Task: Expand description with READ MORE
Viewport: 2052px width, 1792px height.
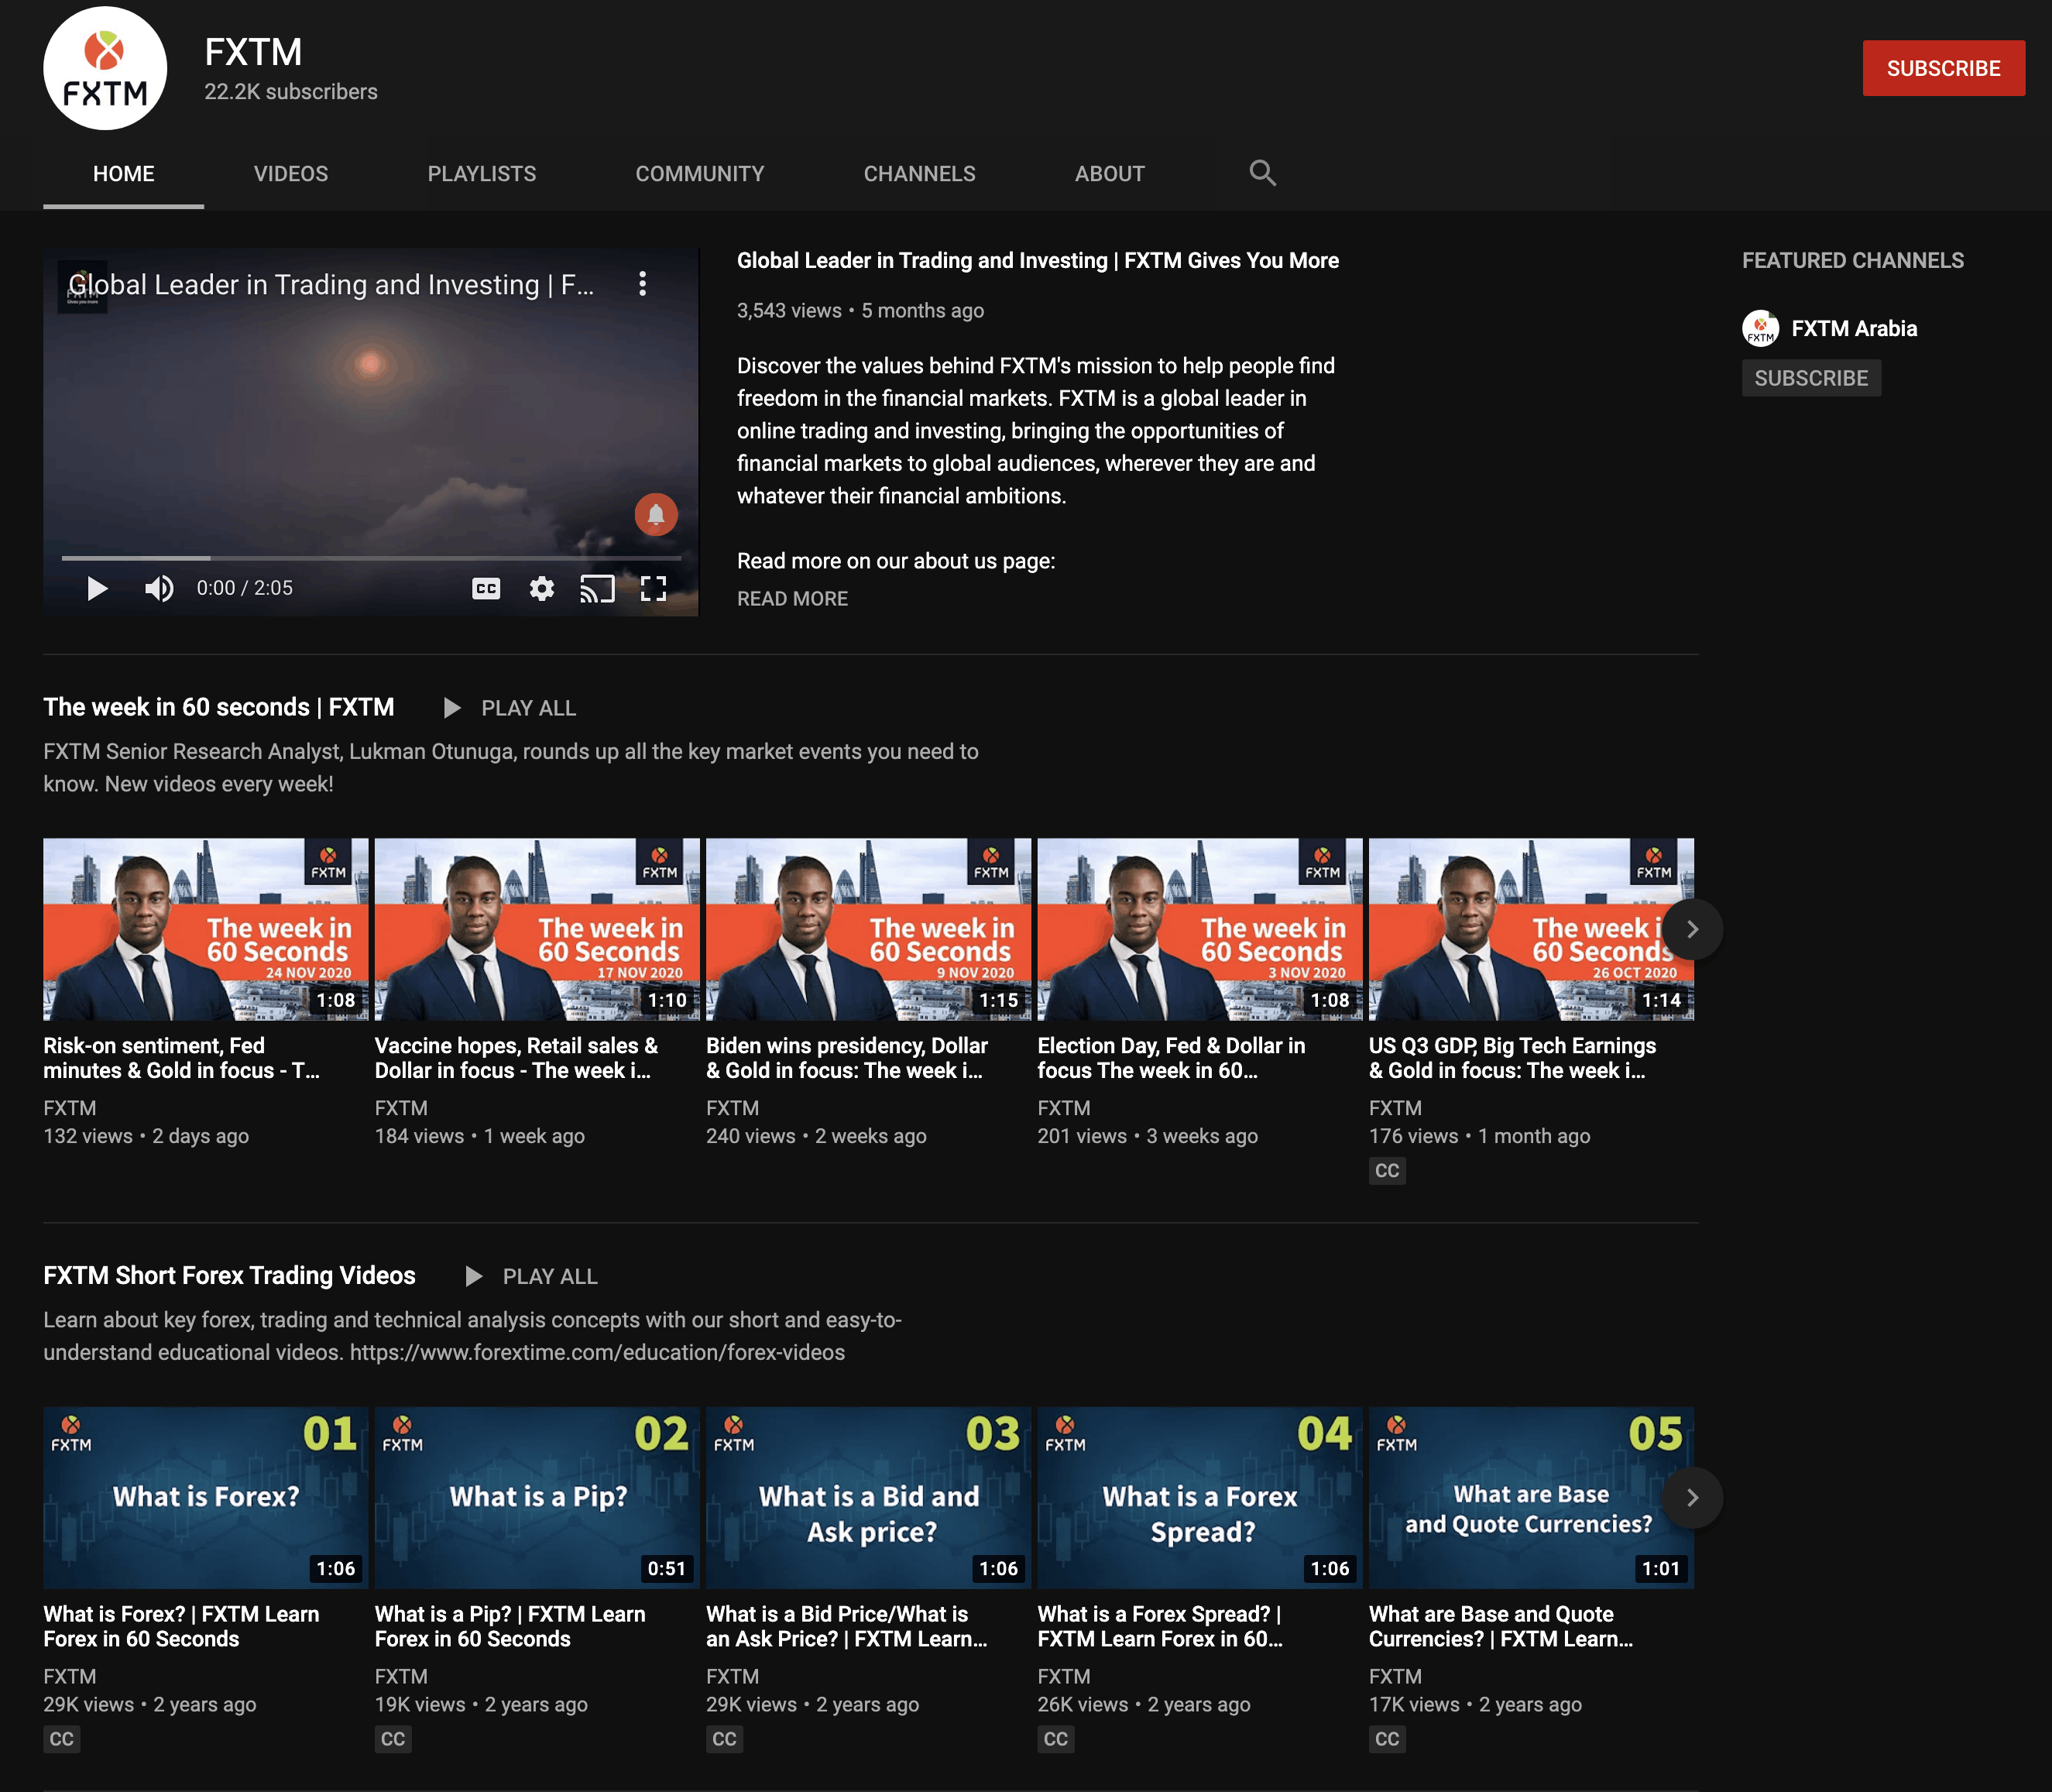Action: [792, 598]
